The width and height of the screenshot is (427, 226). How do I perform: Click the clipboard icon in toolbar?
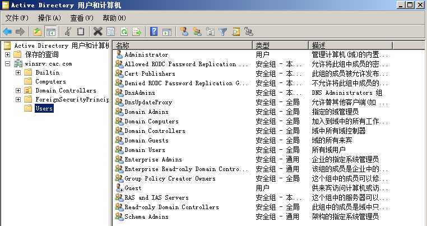[81, 31]
